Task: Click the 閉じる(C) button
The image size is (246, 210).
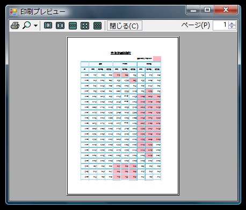Action: click(125, 26)
